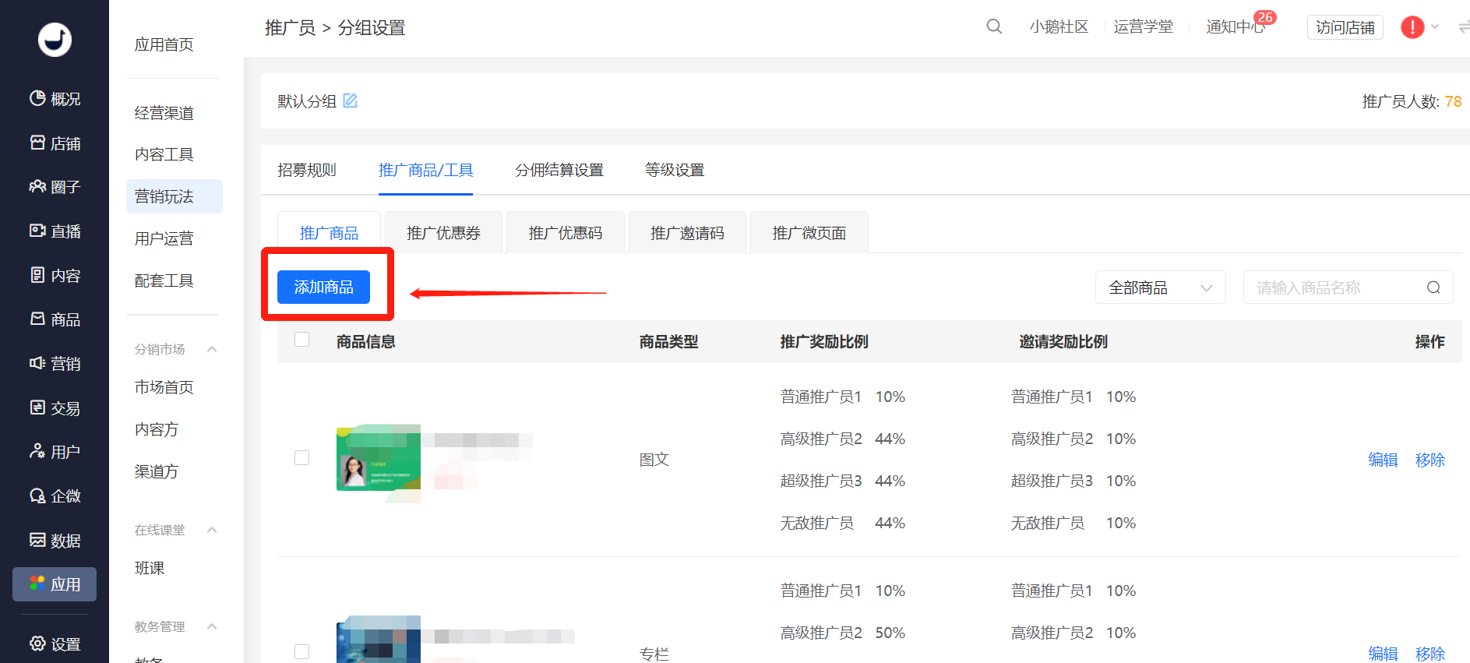
Task: Check the 图文 product row checkbox
Action: [x=302, y=458]
